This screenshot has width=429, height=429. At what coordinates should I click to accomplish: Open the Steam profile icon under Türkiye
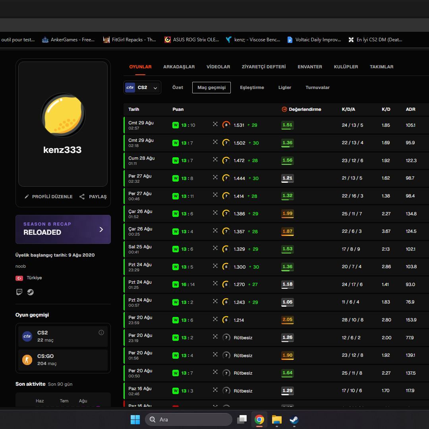point(30,292)
